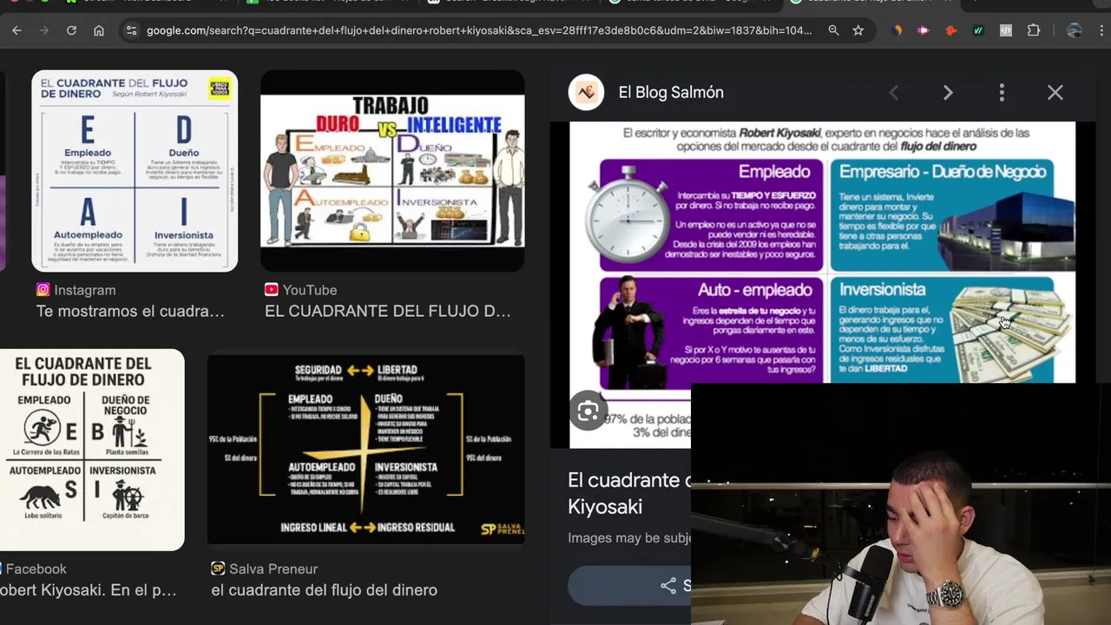This screenshot has height=625, width=1111.
Task: Open the El Blog Salmón source link
Action: (x=670, y=92)
